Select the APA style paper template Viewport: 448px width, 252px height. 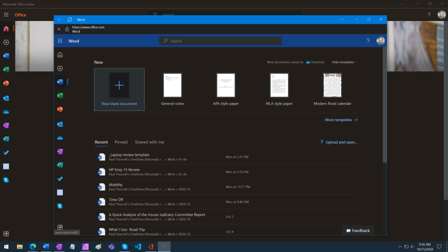click(226, 89)
